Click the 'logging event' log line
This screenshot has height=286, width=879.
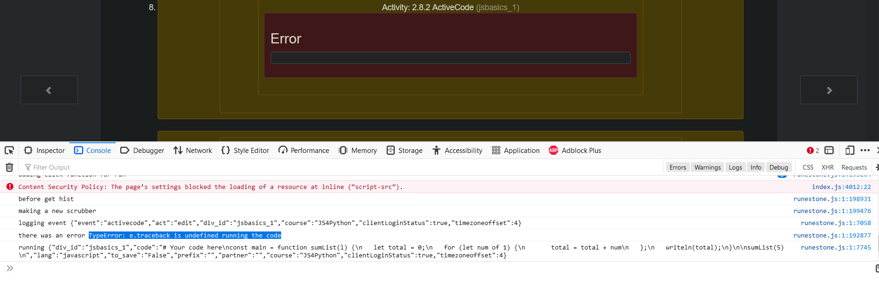(270, 223)
